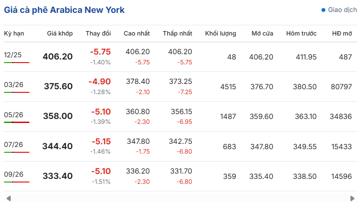362x206 pixels.
Task: Click the price range bar under 09/26
Action: 16,182
